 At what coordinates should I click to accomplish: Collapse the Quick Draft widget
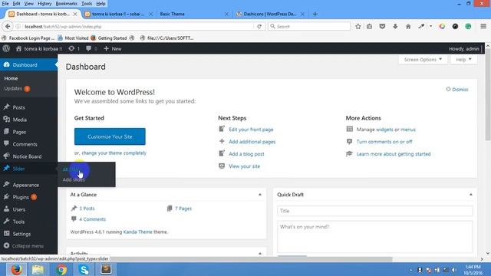pyautogui.click(x=470, y=195)
